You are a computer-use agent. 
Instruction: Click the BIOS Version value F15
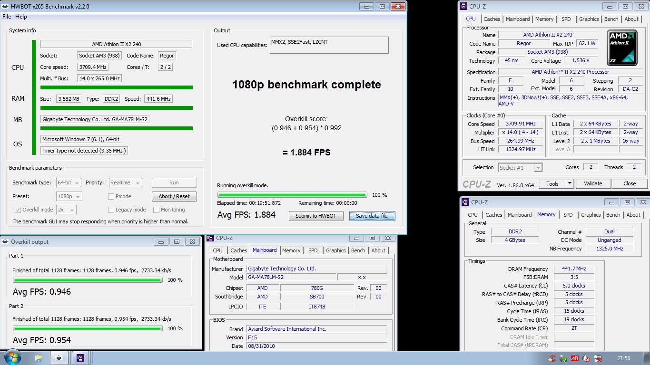point(316,337)
